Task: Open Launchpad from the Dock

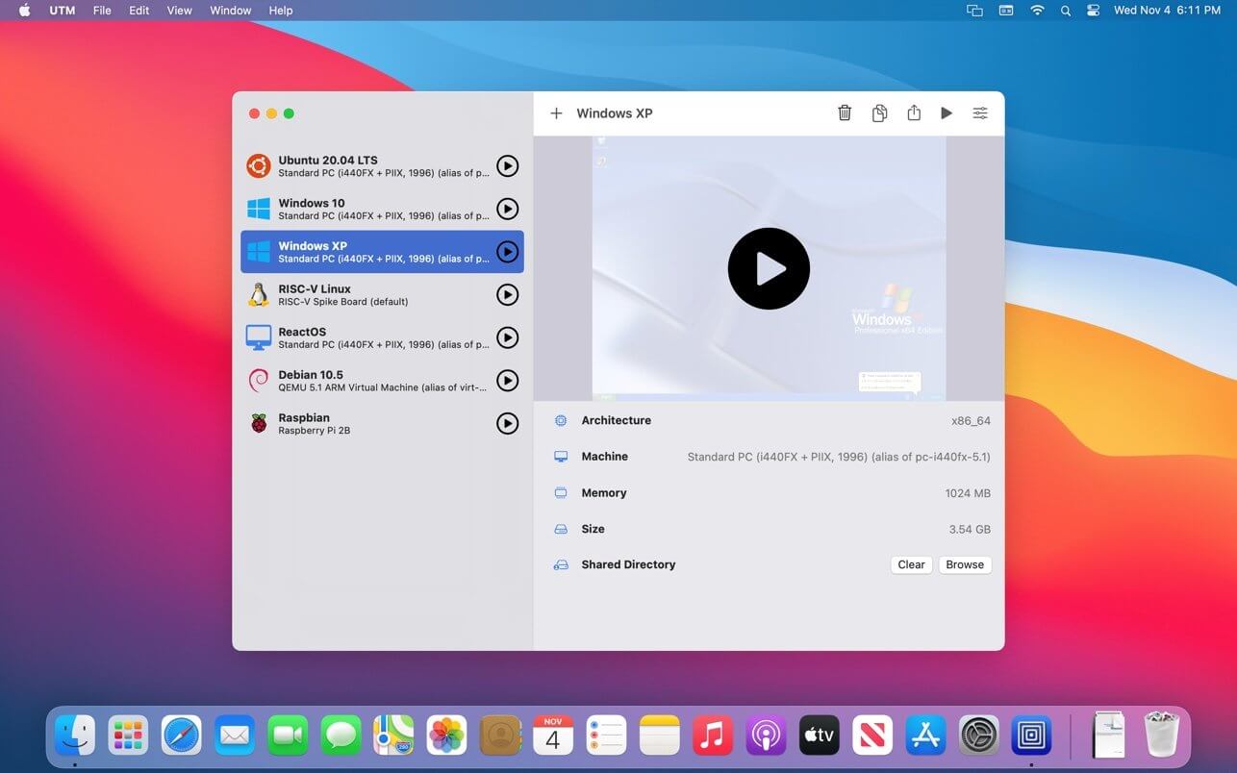Action: (x=128, y=736)
